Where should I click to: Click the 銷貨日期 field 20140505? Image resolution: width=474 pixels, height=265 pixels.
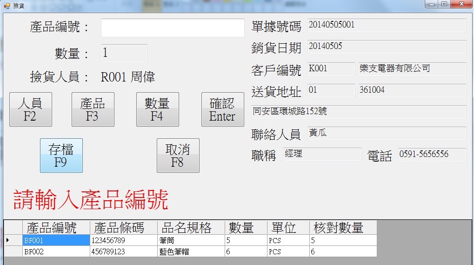coord(387,47)
